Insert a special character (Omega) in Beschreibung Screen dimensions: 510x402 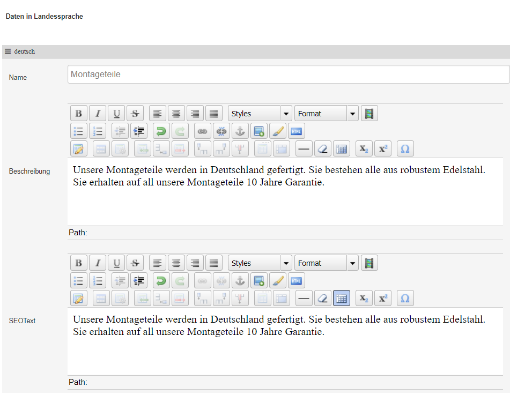[405, 149]
